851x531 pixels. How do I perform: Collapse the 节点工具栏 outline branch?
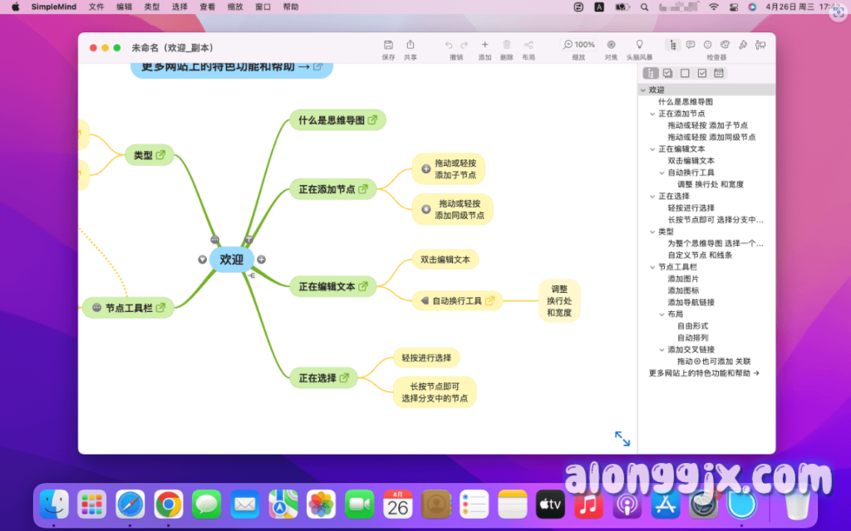(x=652, y=267)
